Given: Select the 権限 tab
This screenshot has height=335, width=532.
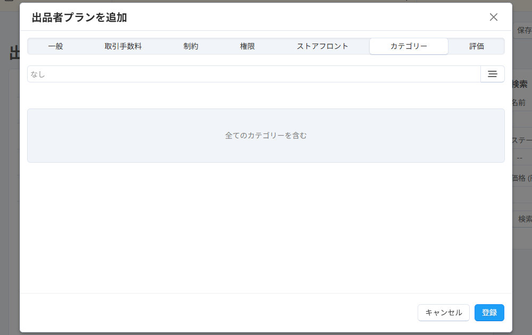Looking at the screenshot, I should coord(247,46).
